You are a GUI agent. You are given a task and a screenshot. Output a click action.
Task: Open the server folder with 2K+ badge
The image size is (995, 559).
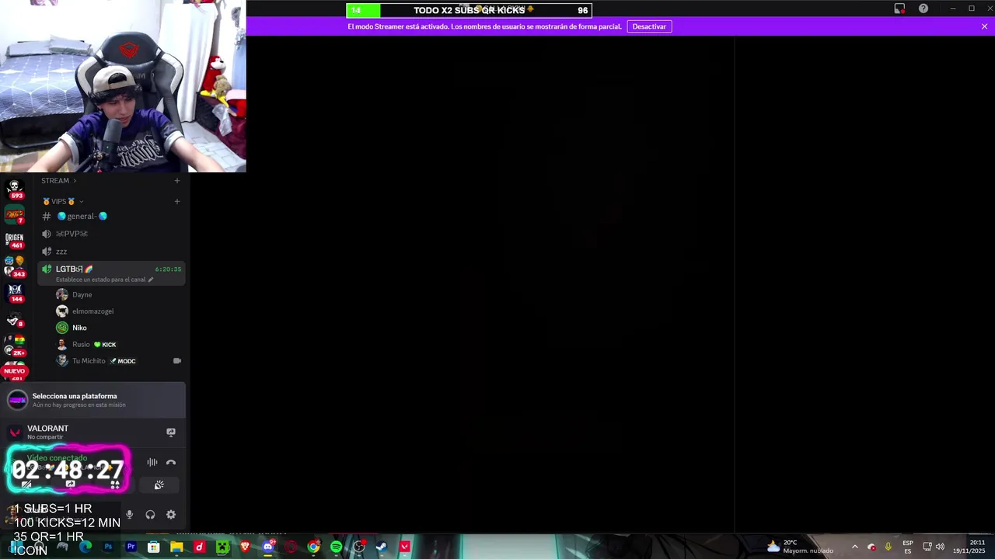coord(14,345)
